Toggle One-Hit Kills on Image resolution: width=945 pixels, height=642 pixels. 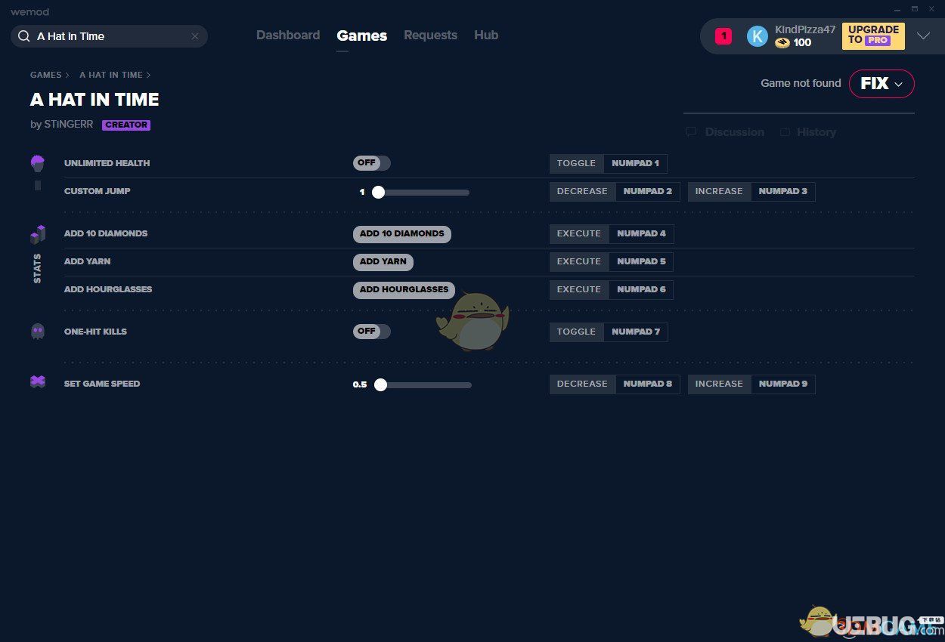(x=372, y=332)
